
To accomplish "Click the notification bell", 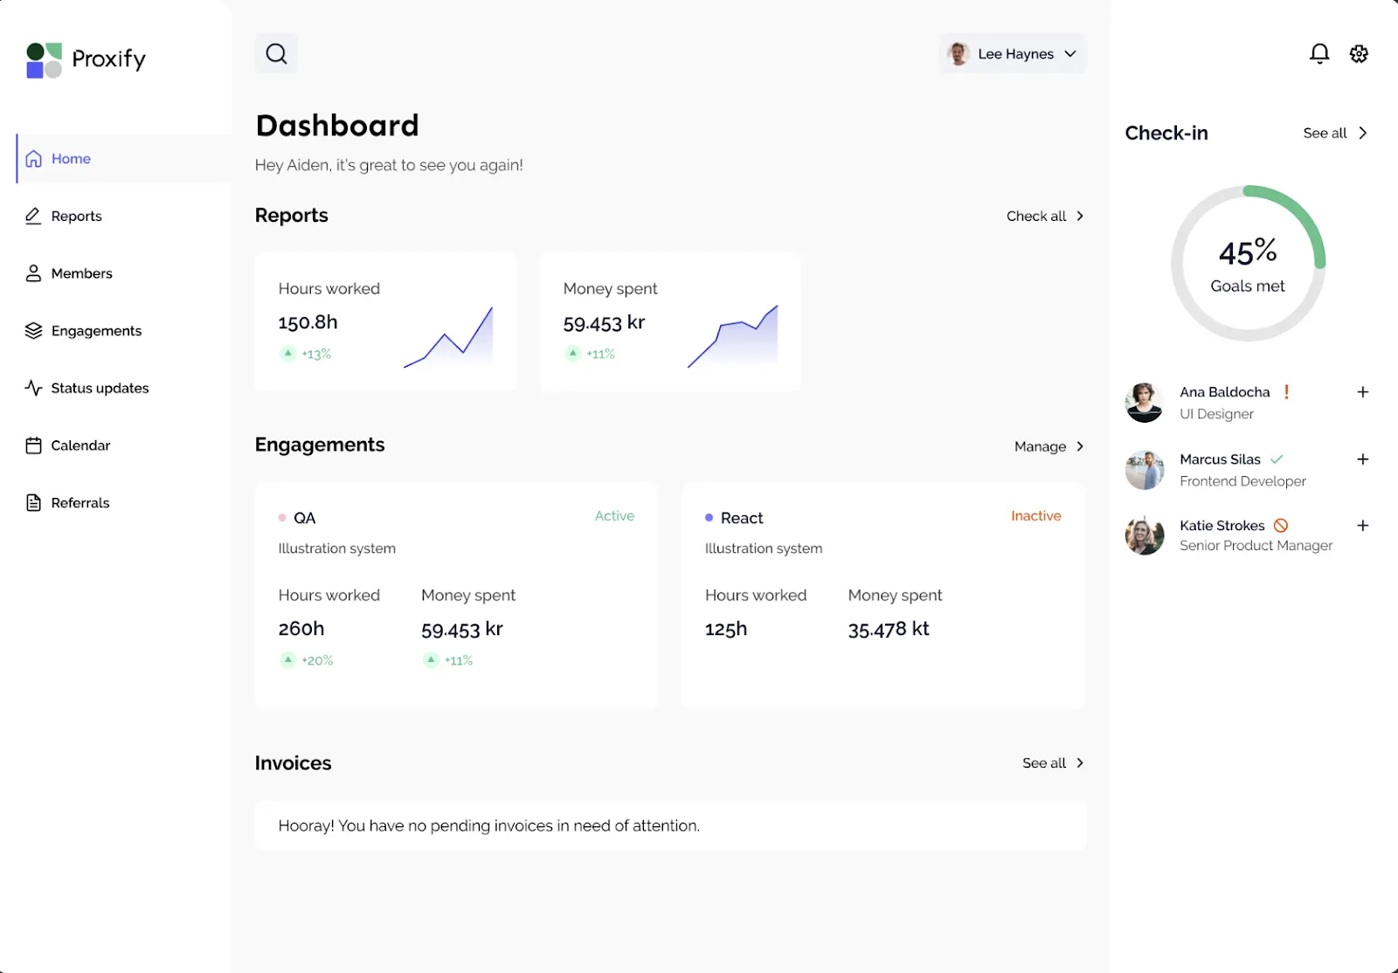I will [x=1319, y=53].
